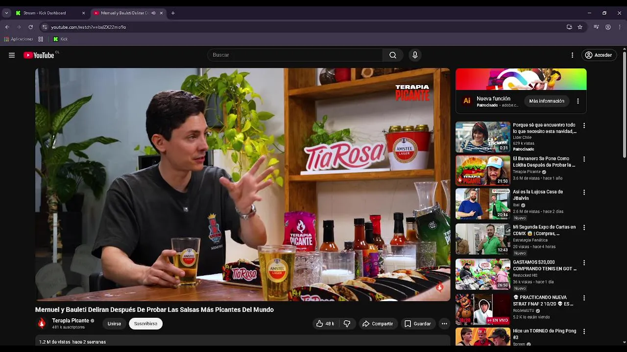Screen dimensions: 627x352
Task: Save video with Guardar button
Action: (418, 324)
